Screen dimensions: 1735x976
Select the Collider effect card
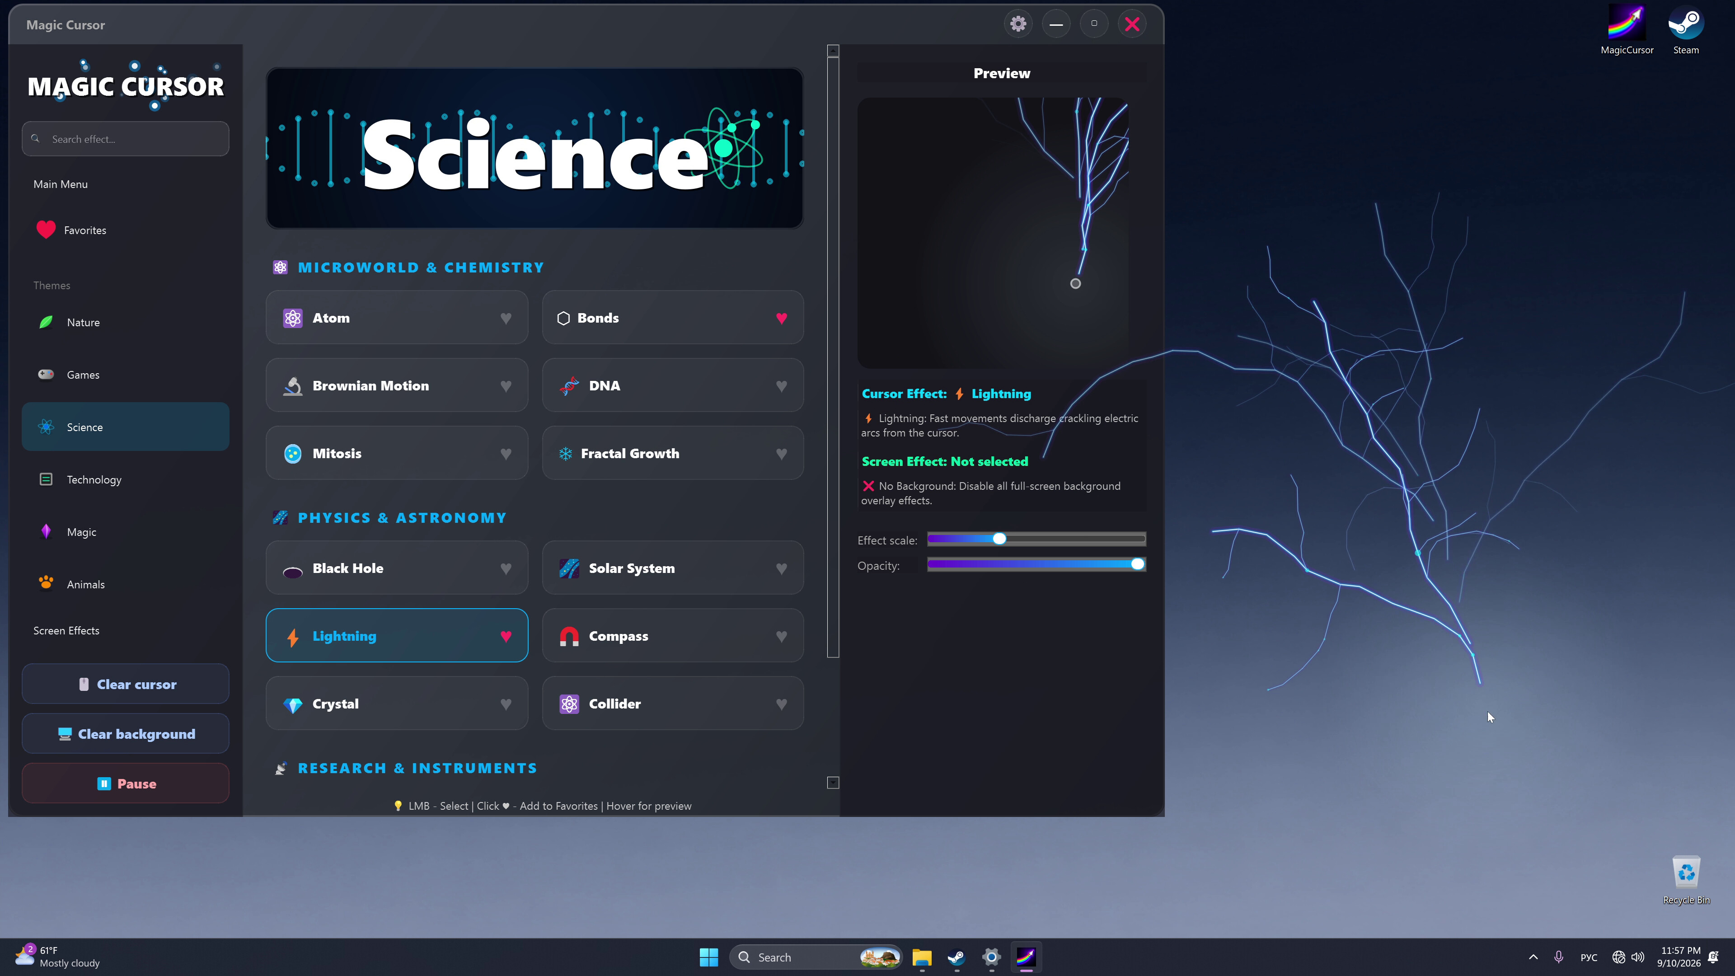tap(673, 703)
